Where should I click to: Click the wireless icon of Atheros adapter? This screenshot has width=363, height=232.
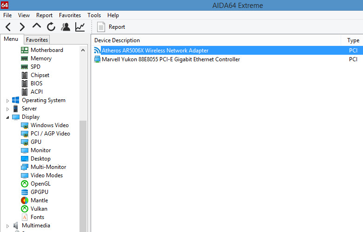point(97,50)
